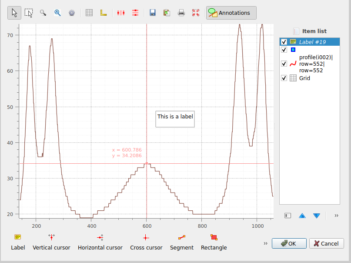The width and height of the screenshot is (351, 263).
Task: Select the Rectangle annotation tool
Action: tap(214, 242)
